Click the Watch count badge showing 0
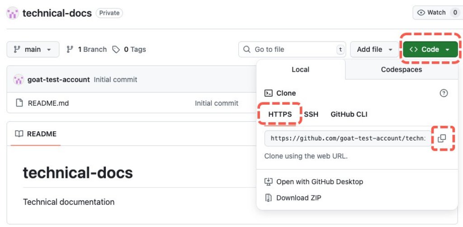This screenshot has height=227, width=463. pos(455,13)
